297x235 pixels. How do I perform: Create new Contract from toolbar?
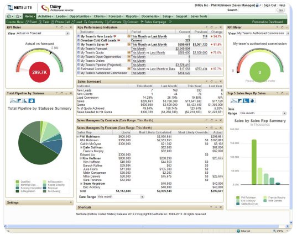[131, 22]
